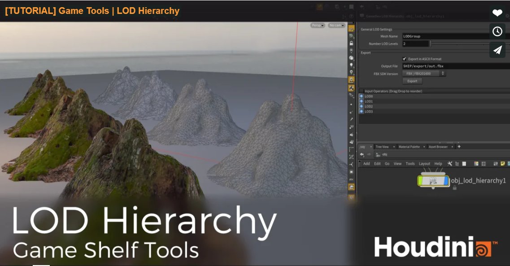The height and width of the screenshot is (266, 510).
Task: Click the tutorial title link at top
Action: (92, 11)
